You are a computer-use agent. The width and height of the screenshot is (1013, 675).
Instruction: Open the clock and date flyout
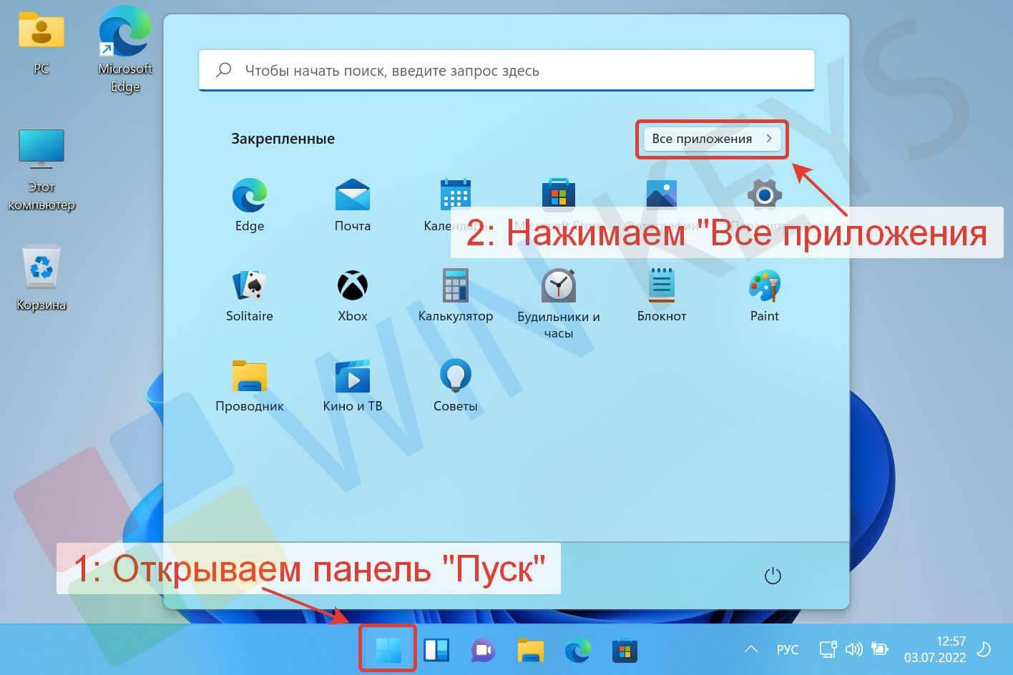point(934,649)
